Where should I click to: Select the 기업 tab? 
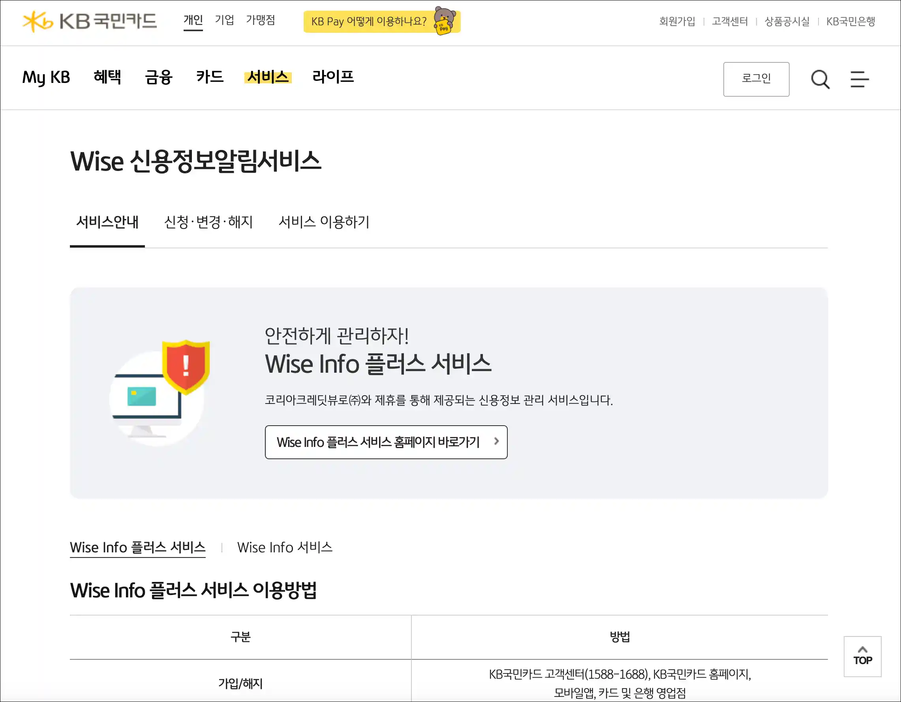coord(224,20)
